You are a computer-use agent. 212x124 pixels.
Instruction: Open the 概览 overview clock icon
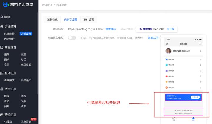pos(1,17)
